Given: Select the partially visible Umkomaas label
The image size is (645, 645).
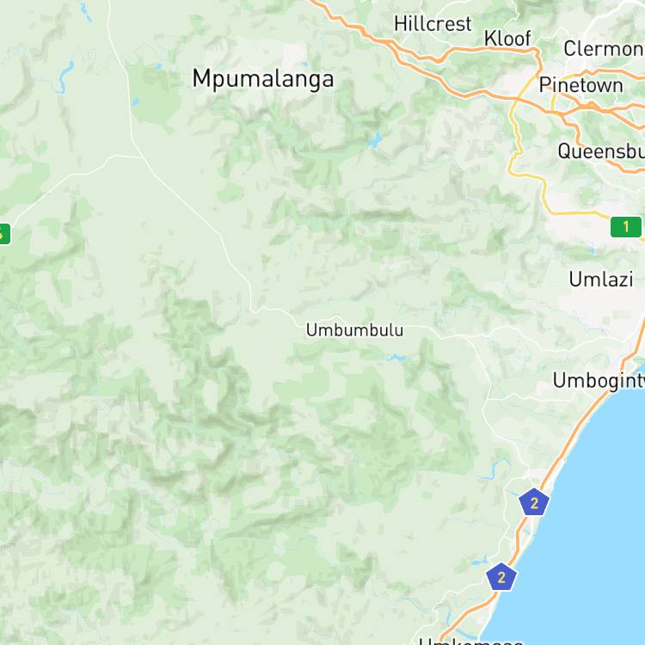Looking at the screenshot, I should (x=471, y=641).
